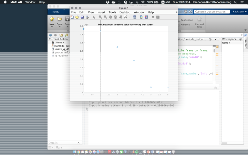Click the Open File icon in figure toolbar

77,17
